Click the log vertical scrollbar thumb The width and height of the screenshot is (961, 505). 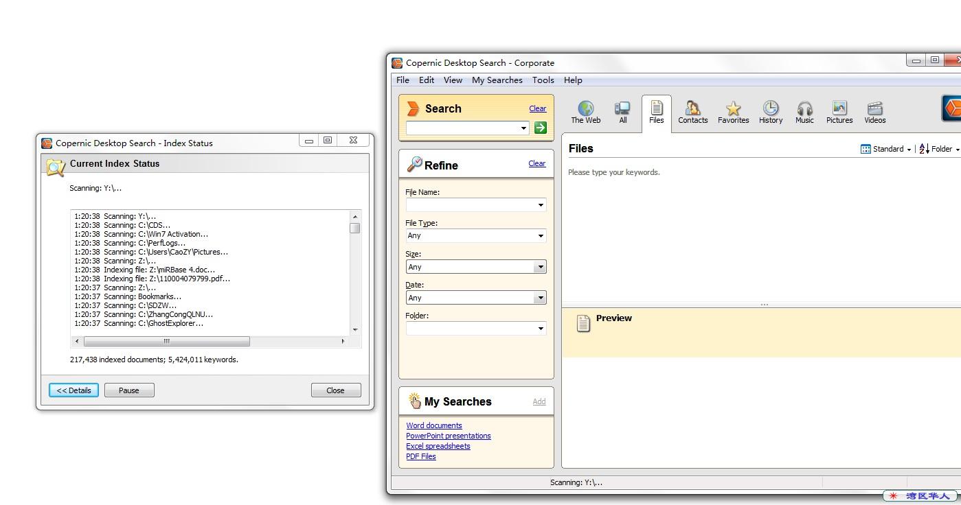[x=355, y=228]
